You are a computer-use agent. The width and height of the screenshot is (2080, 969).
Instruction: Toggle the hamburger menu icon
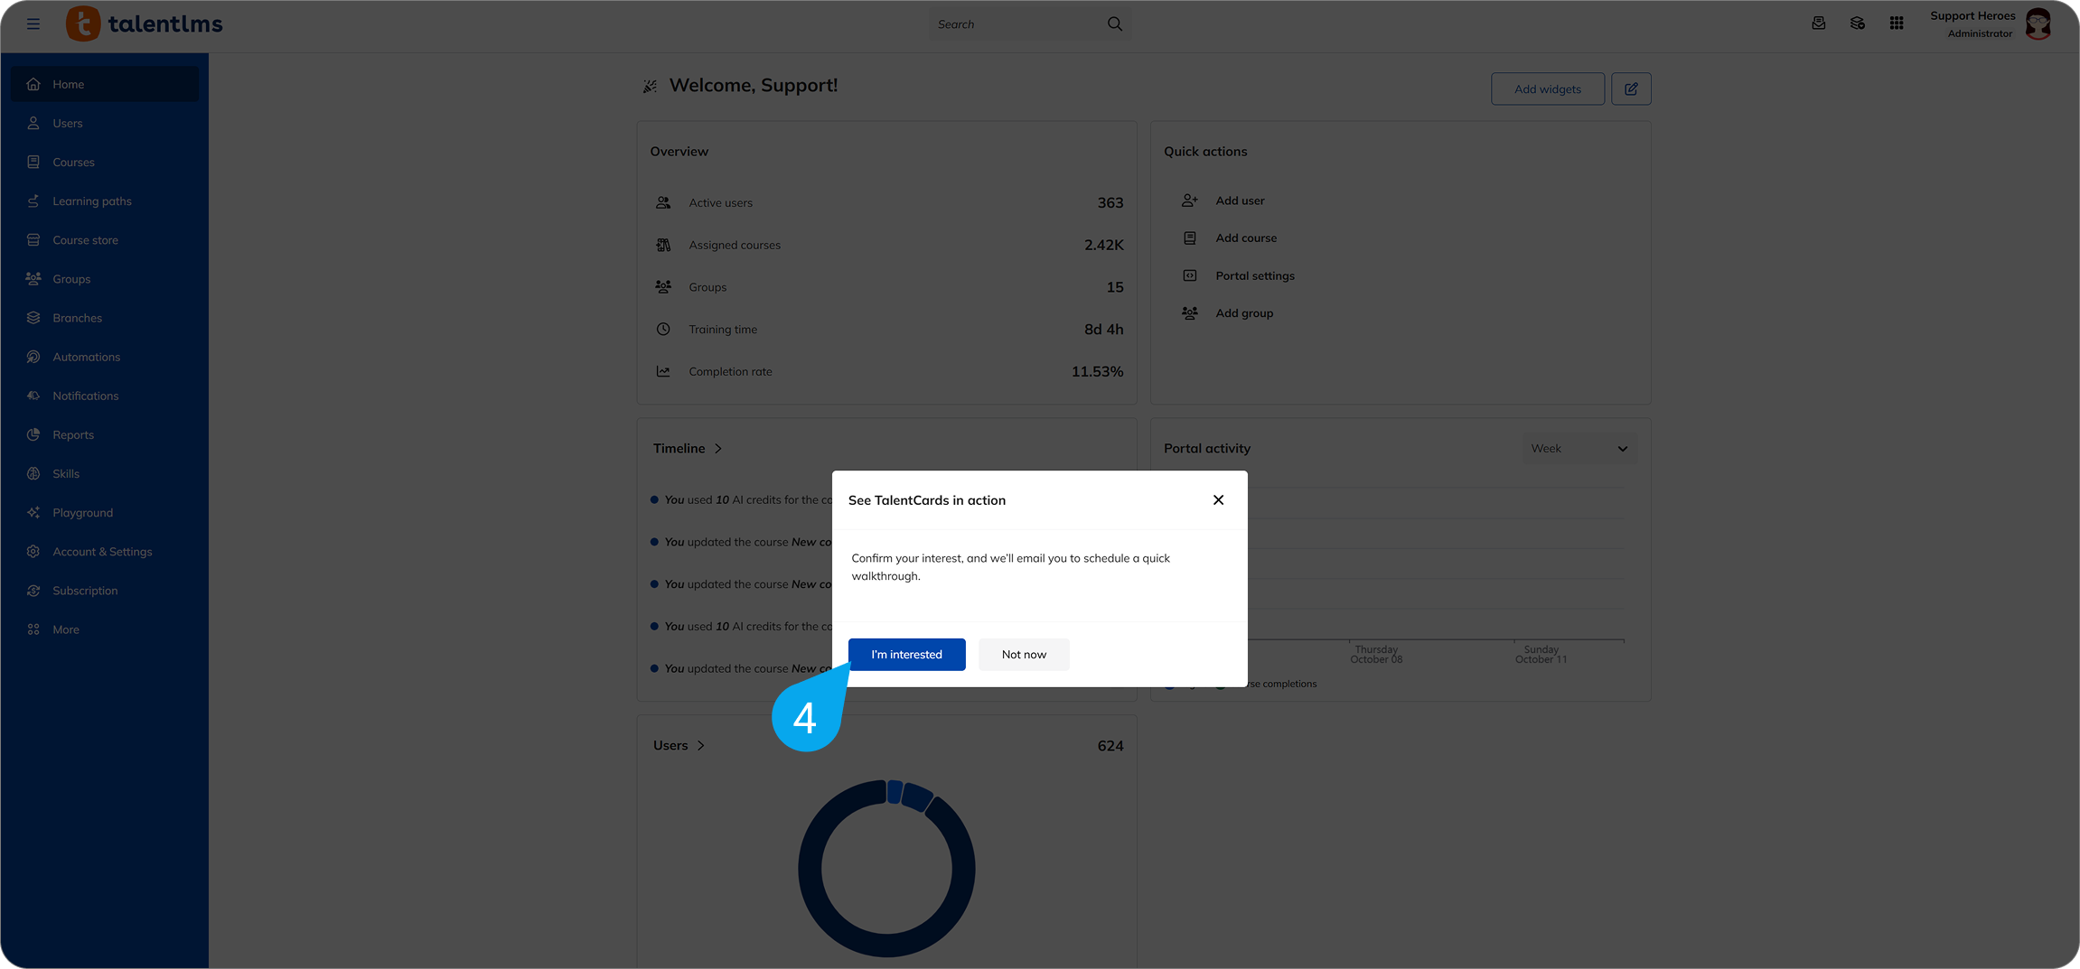pos(33,24)
